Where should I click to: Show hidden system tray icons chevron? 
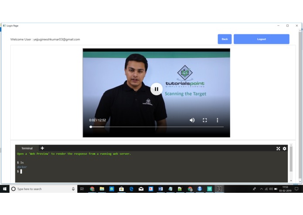click(x=261, y=189)
